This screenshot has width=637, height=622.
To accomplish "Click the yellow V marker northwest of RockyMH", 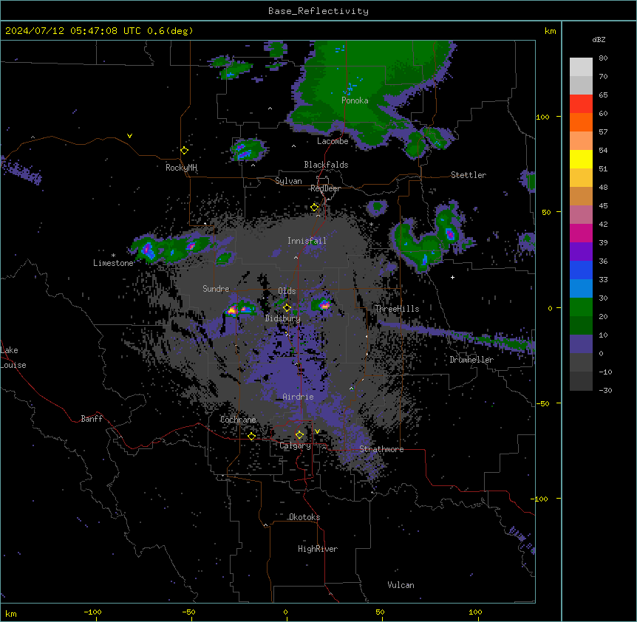I will [129, 136].
